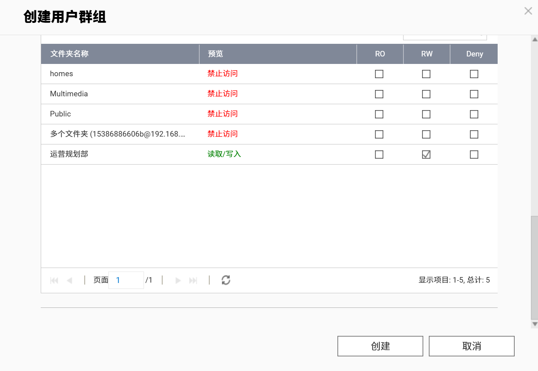Click the vertical scrollbar thumb
538x371 pixels.
coord(534,268)
